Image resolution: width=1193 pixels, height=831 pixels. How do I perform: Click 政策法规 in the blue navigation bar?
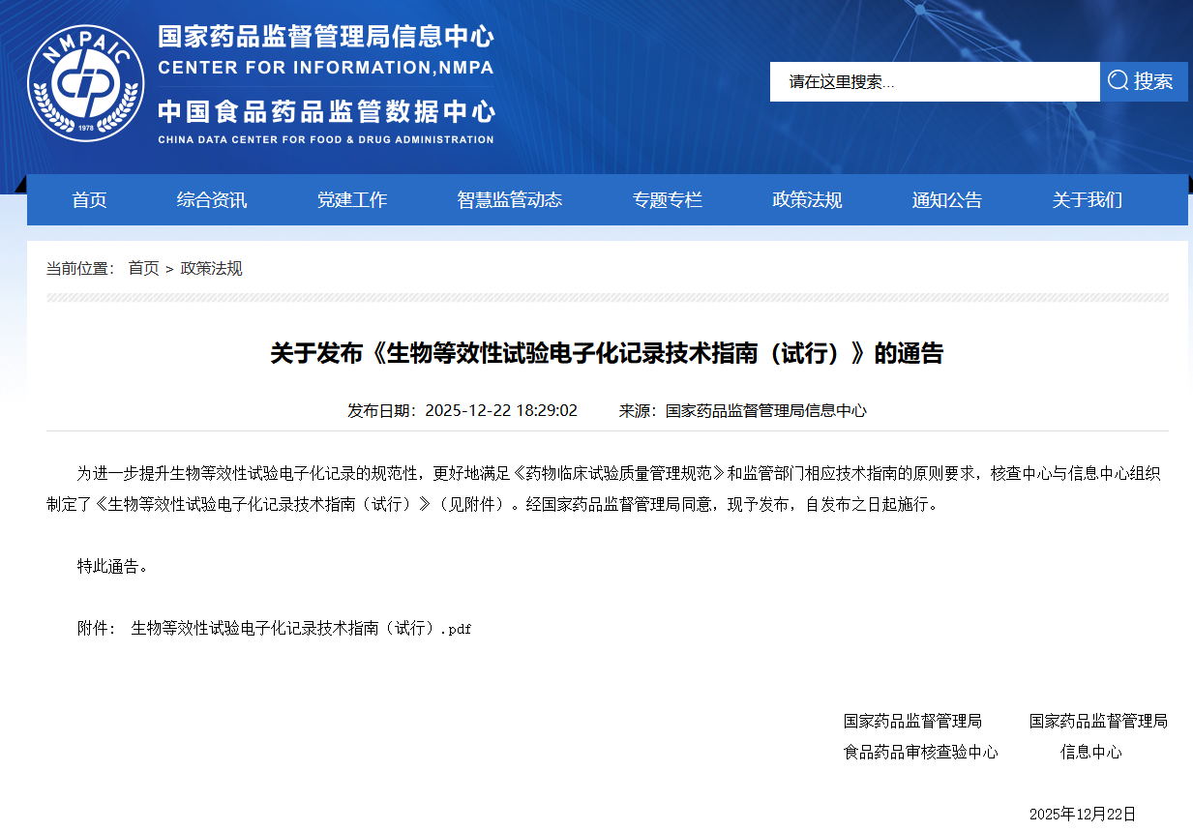(807, 200)
